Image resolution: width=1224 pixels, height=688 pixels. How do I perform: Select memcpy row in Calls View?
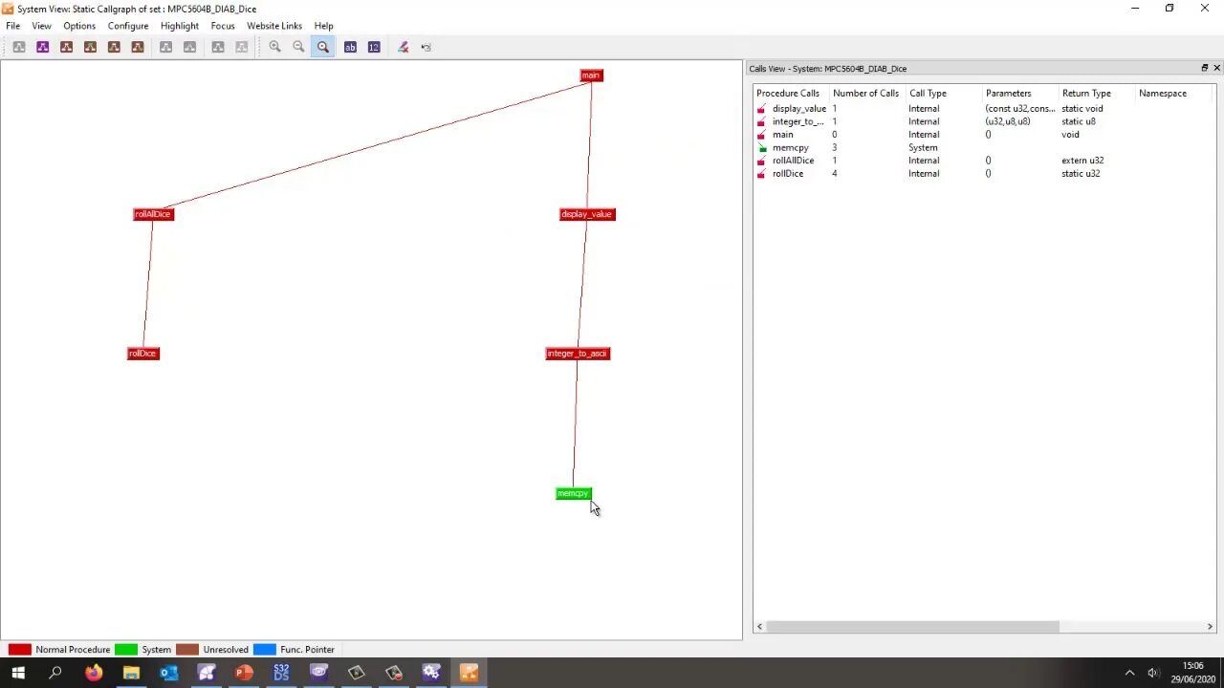click(x=984, y=148)
